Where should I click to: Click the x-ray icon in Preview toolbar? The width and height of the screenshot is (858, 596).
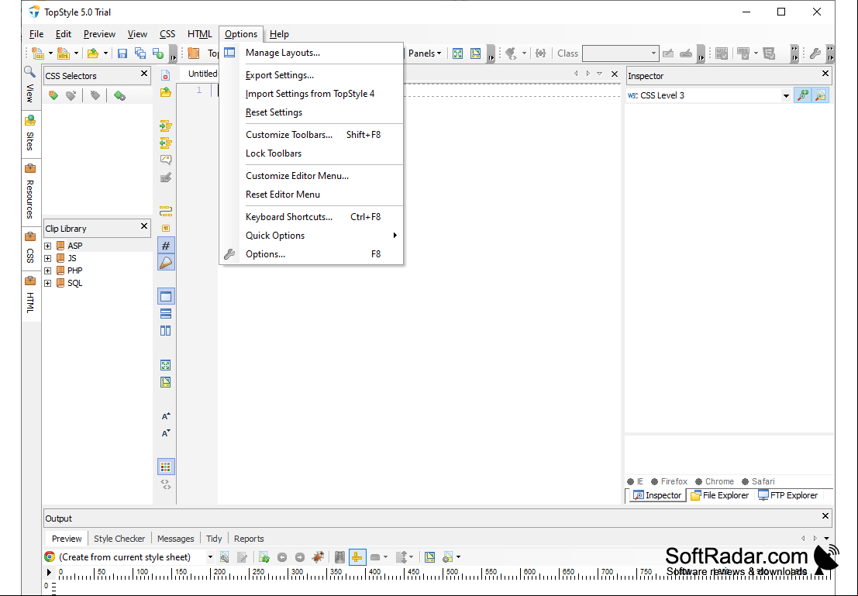339,557
